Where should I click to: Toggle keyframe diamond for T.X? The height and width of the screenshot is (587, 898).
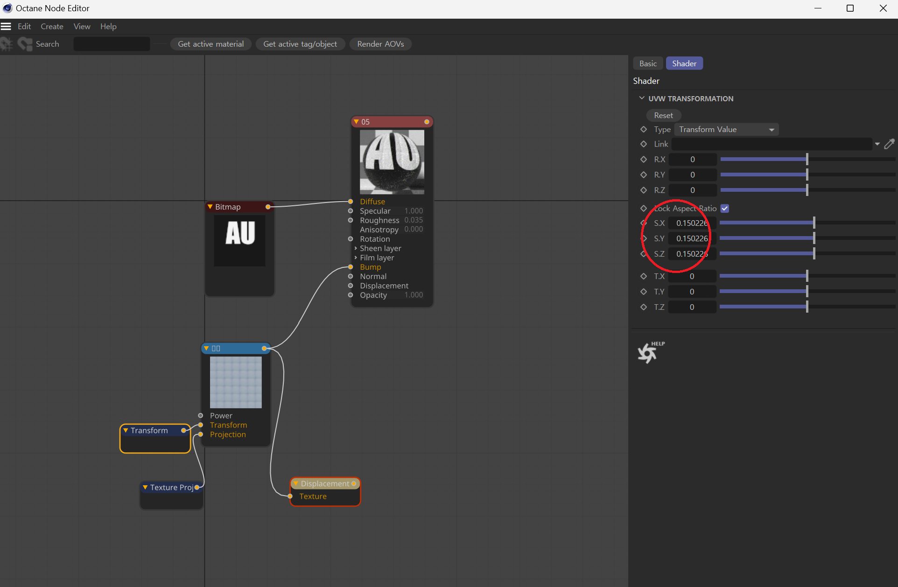tap(644, 276)
